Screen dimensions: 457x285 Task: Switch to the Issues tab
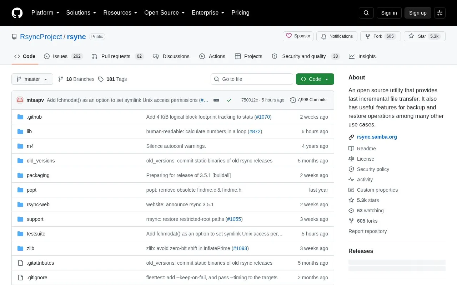63,56
